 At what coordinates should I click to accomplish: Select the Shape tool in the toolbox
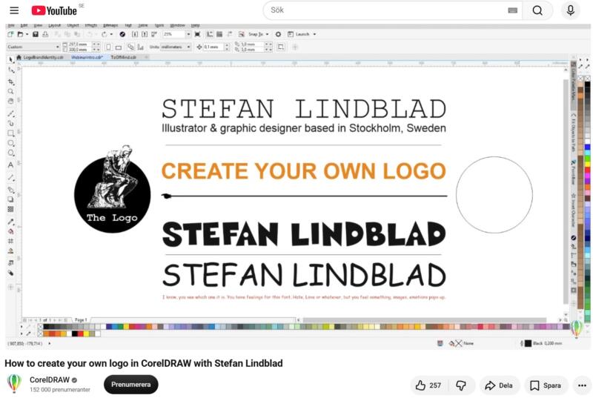tap(10, 70)
